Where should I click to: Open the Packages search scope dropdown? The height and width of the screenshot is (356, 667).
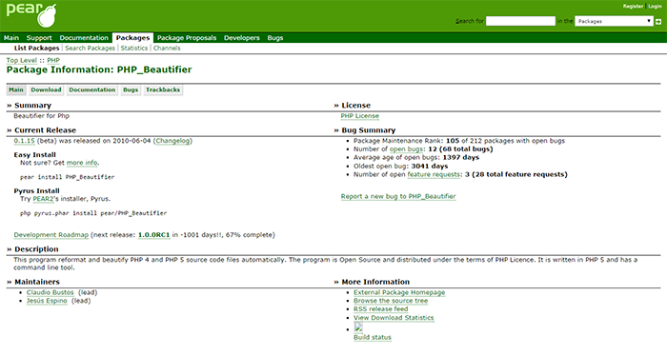614,21
